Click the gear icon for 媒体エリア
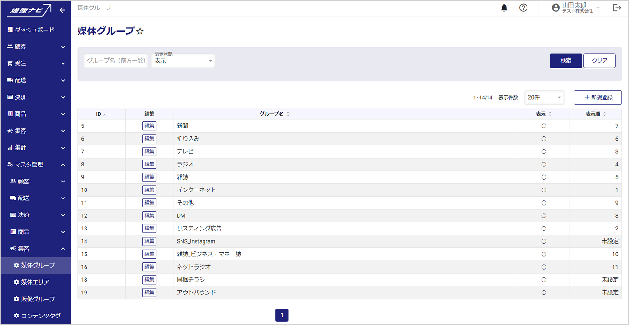The image size is (629, 325). [x=16, y=282]
